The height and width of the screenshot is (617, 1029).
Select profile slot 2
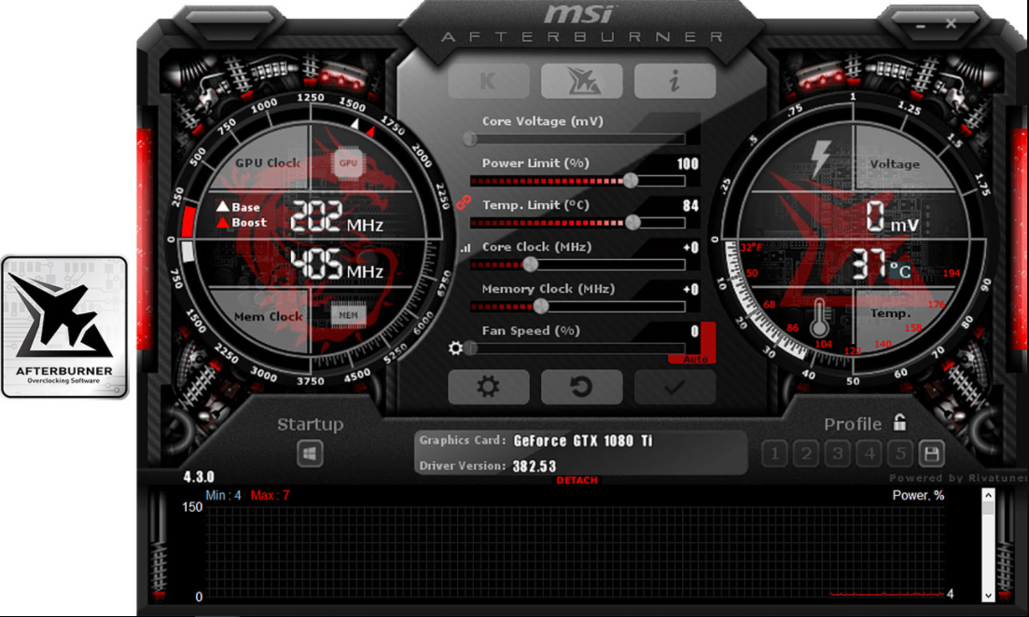pos(806,453)
